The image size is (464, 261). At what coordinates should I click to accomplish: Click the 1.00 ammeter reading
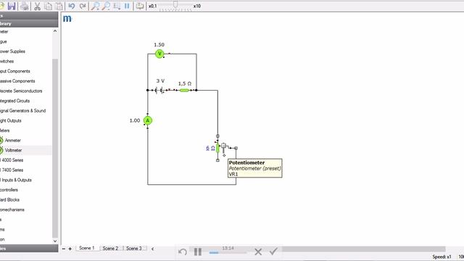click(x=135, y=120)
